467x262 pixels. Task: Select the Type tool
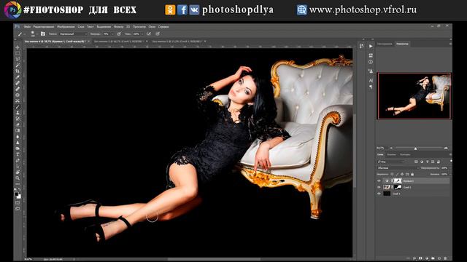click(18, 154)
